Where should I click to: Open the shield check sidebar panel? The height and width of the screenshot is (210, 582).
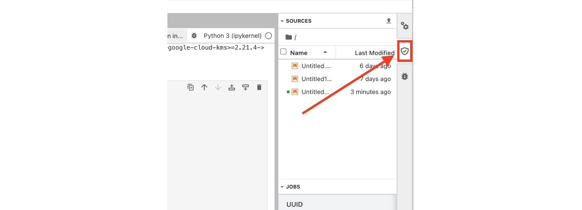(x=404, y=51)
